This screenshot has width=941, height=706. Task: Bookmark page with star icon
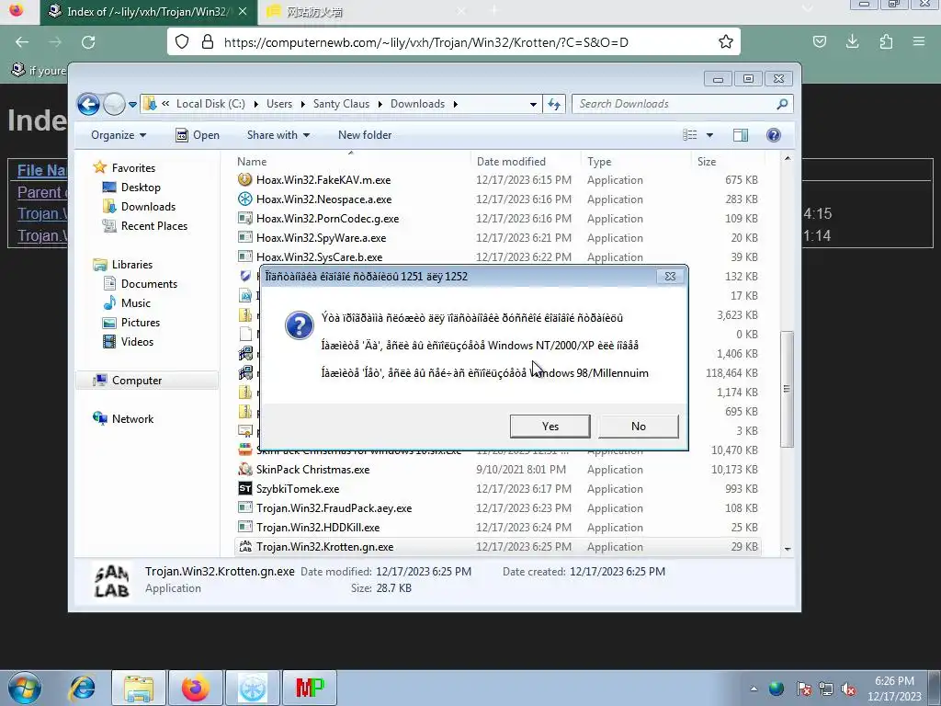726,42
